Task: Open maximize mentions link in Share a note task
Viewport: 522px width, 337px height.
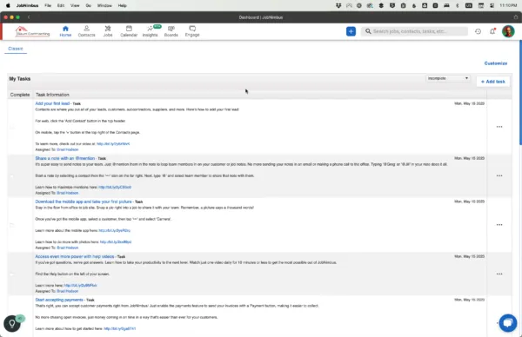Action: click(115, 187)
